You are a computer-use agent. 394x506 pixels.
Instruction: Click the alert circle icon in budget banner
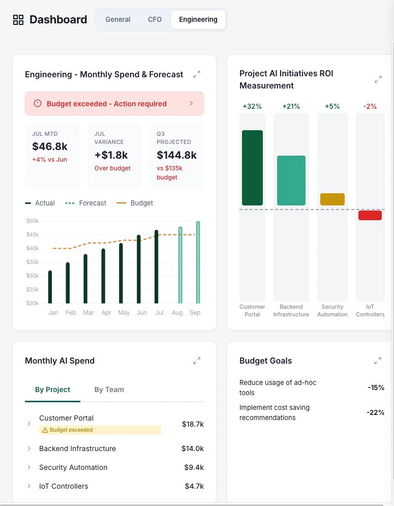tap(38, 104)
